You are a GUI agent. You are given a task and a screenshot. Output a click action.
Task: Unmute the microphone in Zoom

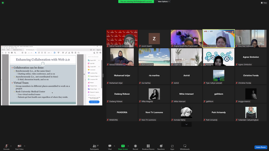pyautogui.click(x=6, y=147)
